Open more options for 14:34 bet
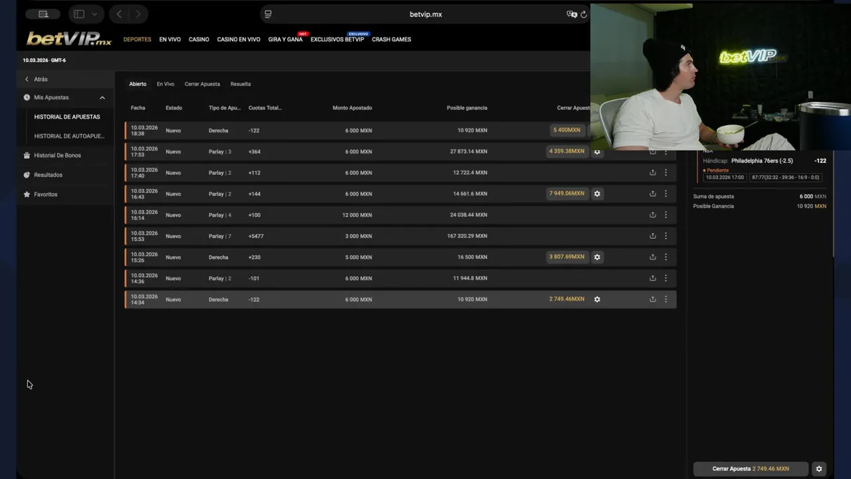Viewport: 851px width, 479px height. tap(666, 299)
